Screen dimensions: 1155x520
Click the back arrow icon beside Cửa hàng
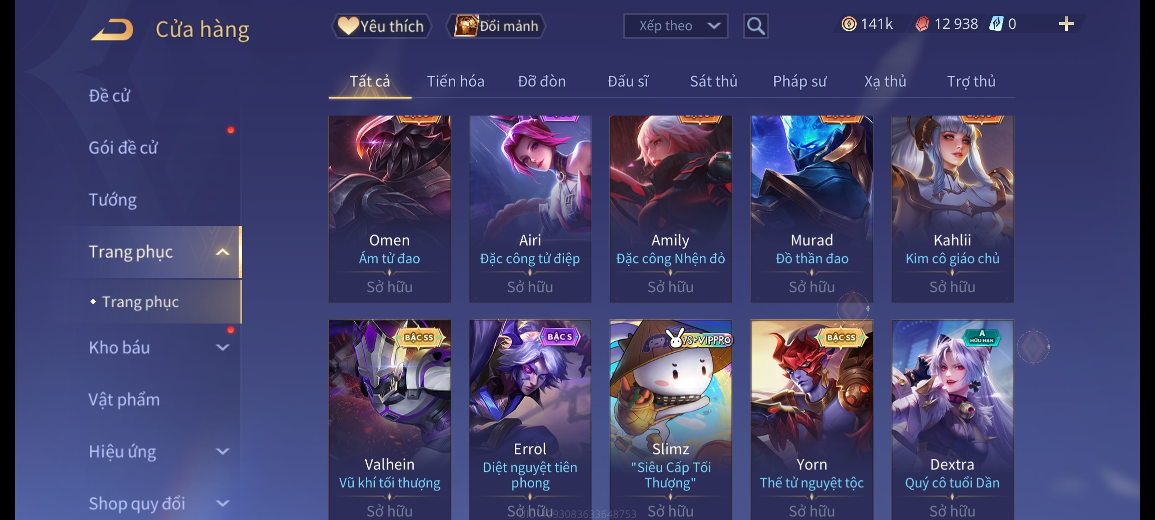coord(112,29)
